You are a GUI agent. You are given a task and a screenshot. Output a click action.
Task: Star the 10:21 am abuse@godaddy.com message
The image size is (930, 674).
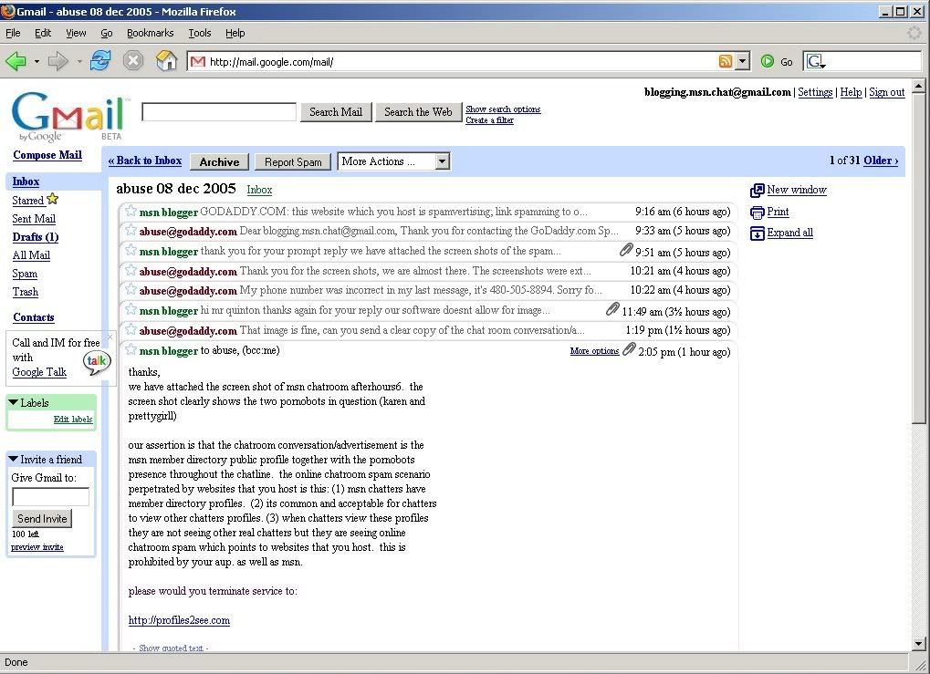point(131,270)
